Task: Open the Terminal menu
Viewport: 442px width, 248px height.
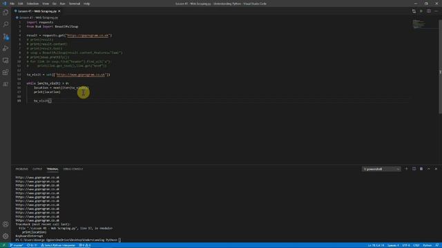Action: [75, 3]
